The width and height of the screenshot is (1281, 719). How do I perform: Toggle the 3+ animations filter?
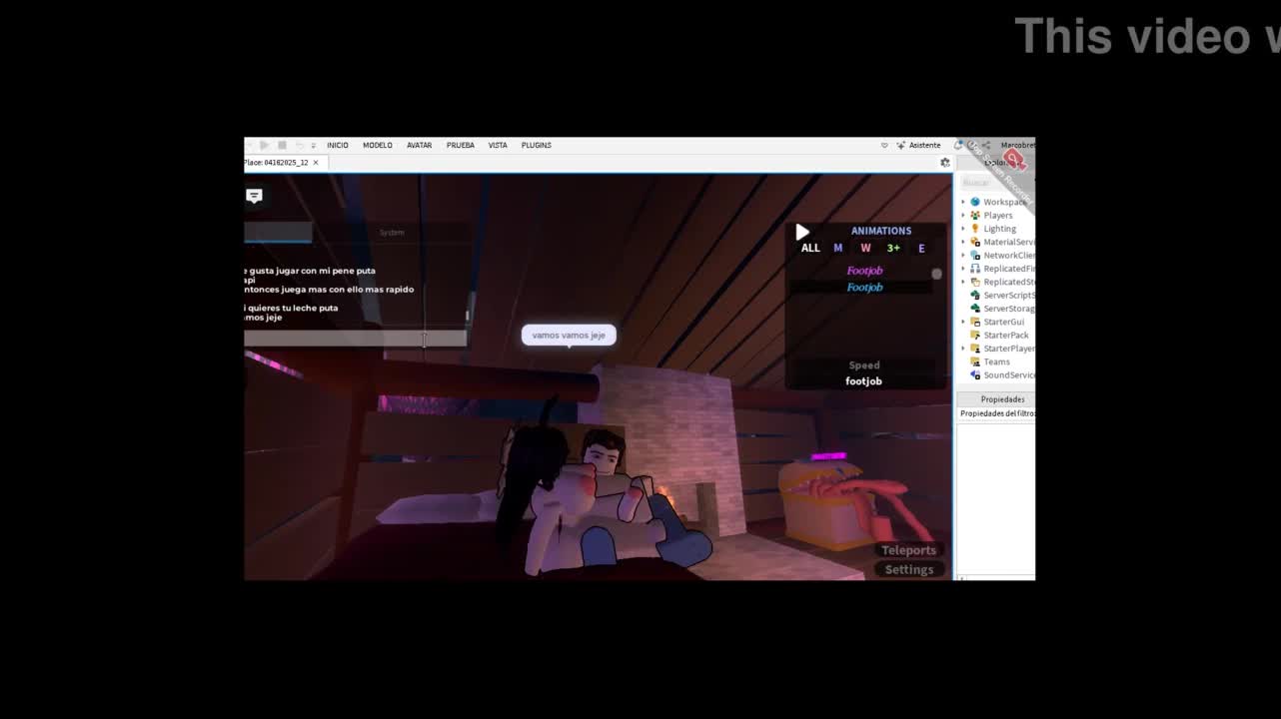893,249
